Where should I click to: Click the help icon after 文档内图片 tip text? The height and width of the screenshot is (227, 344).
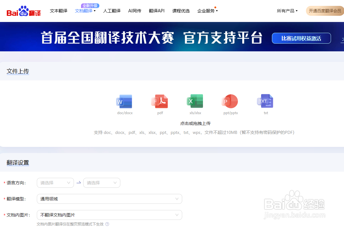coord(107,224)
